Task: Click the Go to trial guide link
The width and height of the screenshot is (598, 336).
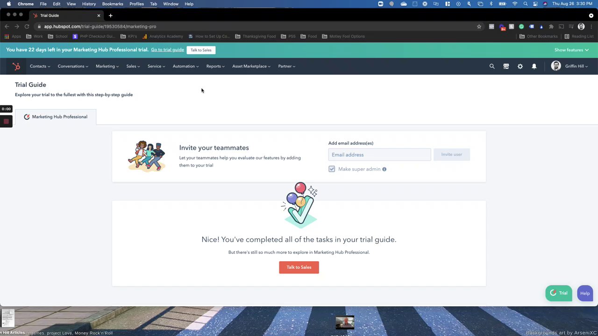Action: point(167,50)
